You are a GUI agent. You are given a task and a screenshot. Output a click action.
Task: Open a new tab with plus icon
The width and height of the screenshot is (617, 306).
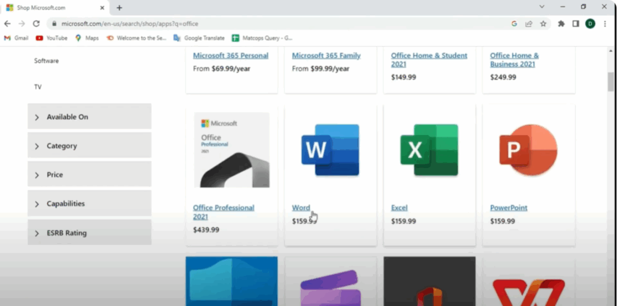click(119, 7)
